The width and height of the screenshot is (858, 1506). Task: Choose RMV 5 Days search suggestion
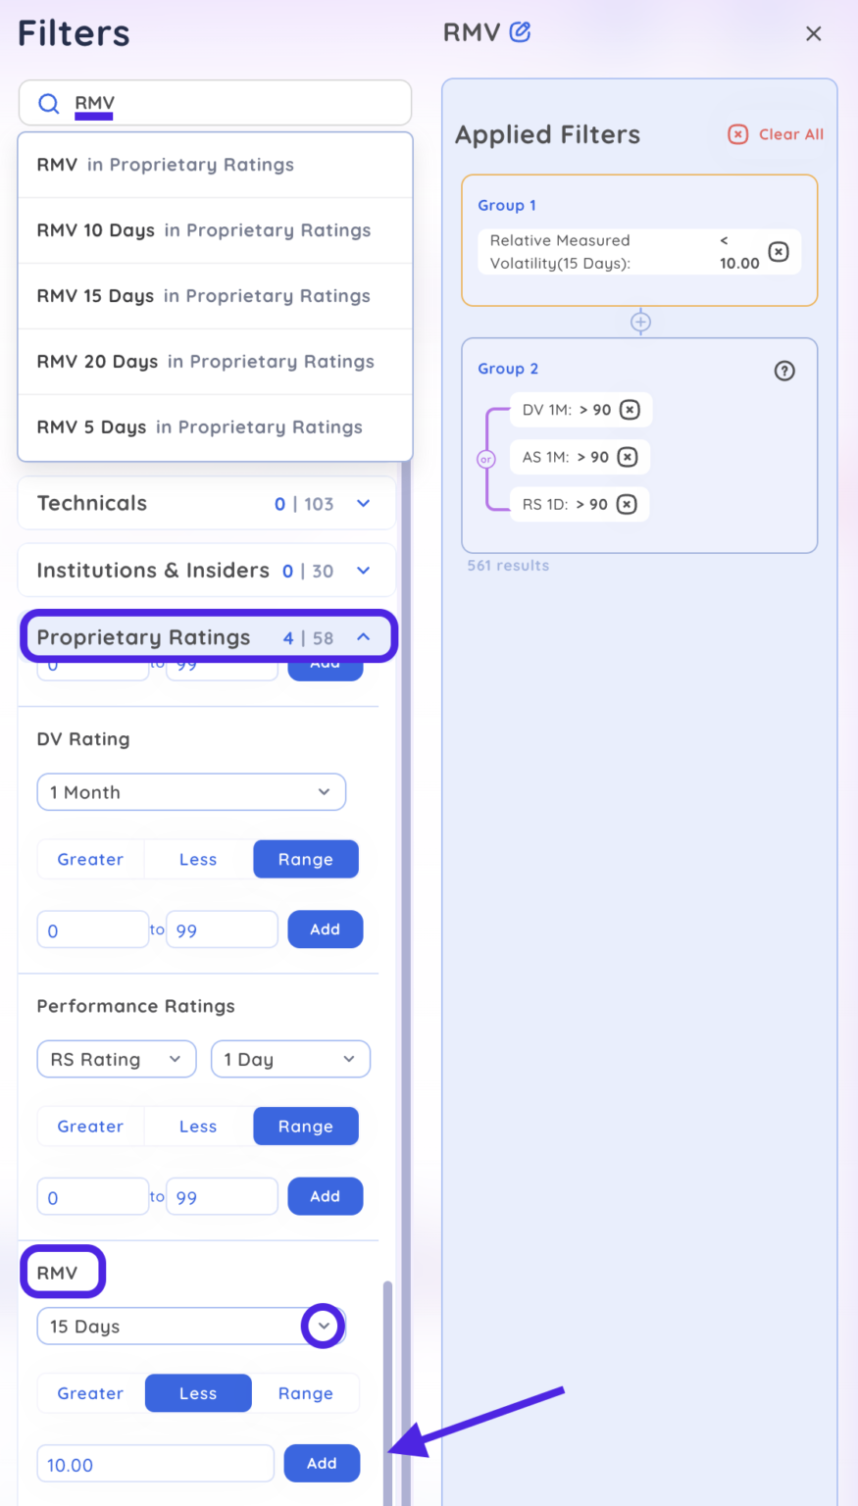(x=200, y=427)
